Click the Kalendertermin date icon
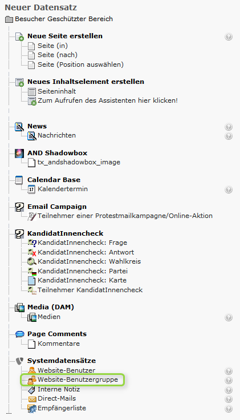Viewport: 240px width, 420px height. (x=31, y=189)
